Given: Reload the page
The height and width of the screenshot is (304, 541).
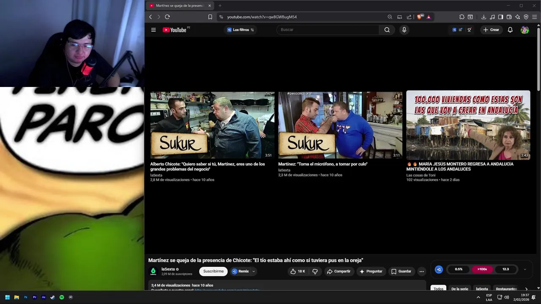Looking at the screenshot, I should point(167,17).
